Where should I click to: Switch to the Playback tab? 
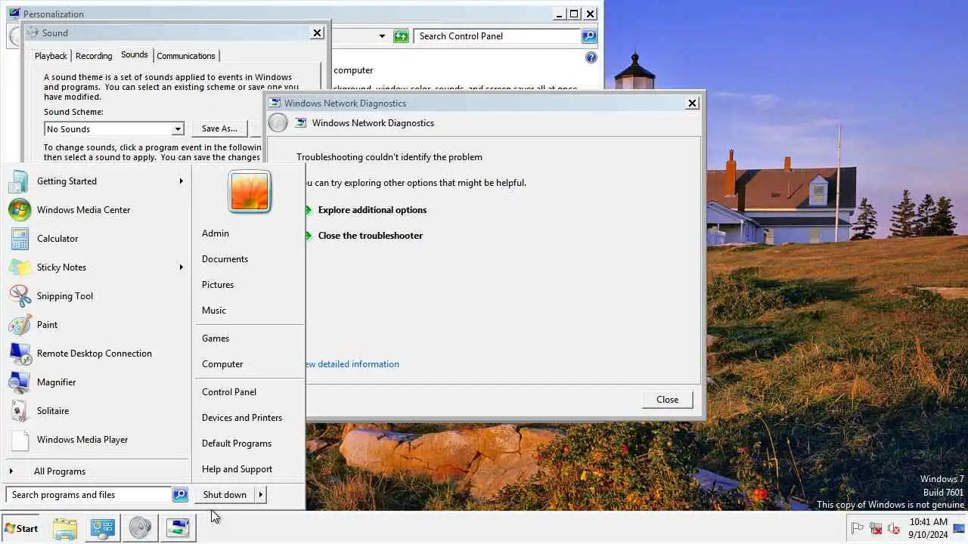click(x=51, y=56)
